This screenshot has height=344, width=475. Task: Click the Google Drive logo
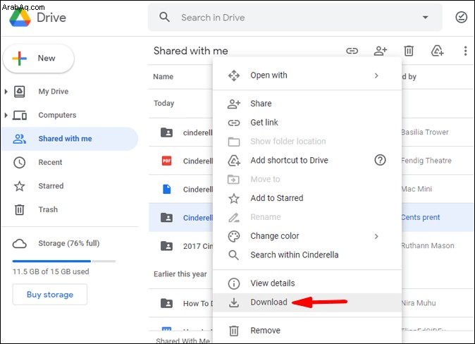[x=20, y=18]
